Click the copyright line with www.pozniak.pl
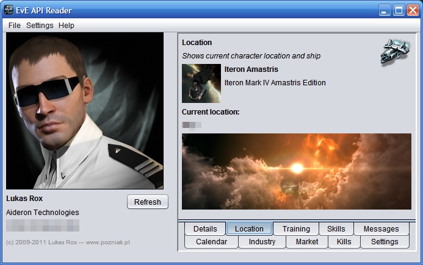423x265 pixels. pyautogui.click(x=68, y=242)
